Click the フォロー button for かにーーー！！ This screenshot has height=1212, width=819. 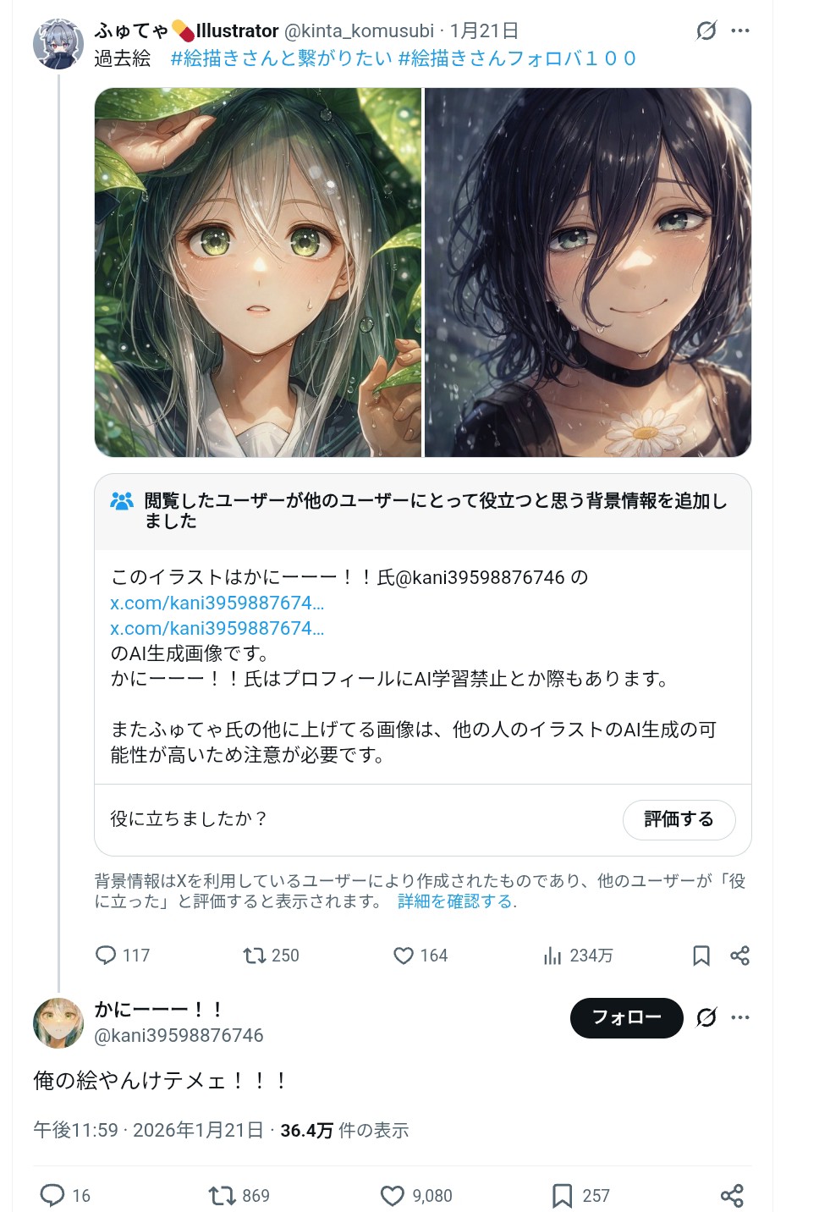coord(627,1017)
